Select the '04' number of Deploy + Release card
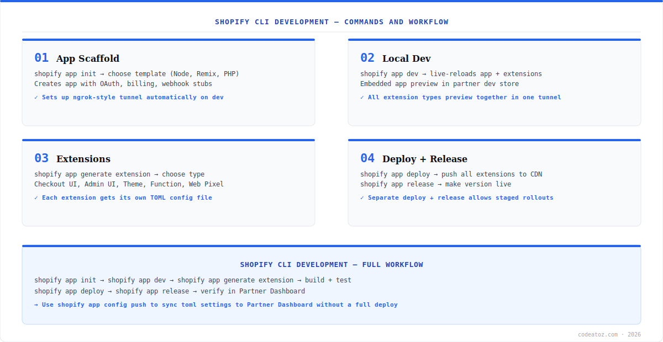This screenshot has height=342, width=663. pos(367,158)
